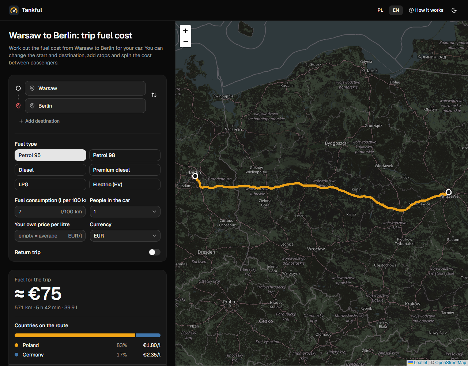Click the 83% Poland percentage

click(x=122, y=345)
